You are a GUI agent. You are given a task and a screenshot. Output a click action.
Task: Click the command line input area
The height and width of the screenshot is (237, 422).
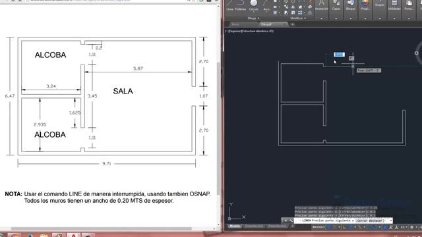[x=343, y=221]
